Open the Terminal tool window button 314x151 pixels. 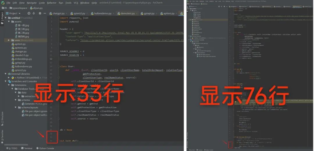(x=27, y=148)
